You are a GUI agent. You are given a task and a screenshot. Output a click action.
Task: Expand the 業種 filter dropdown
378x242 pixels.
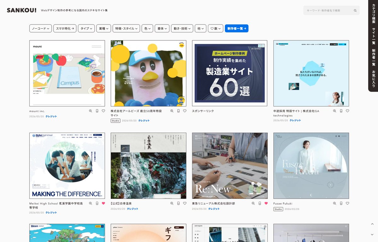[x=104, y=28]
